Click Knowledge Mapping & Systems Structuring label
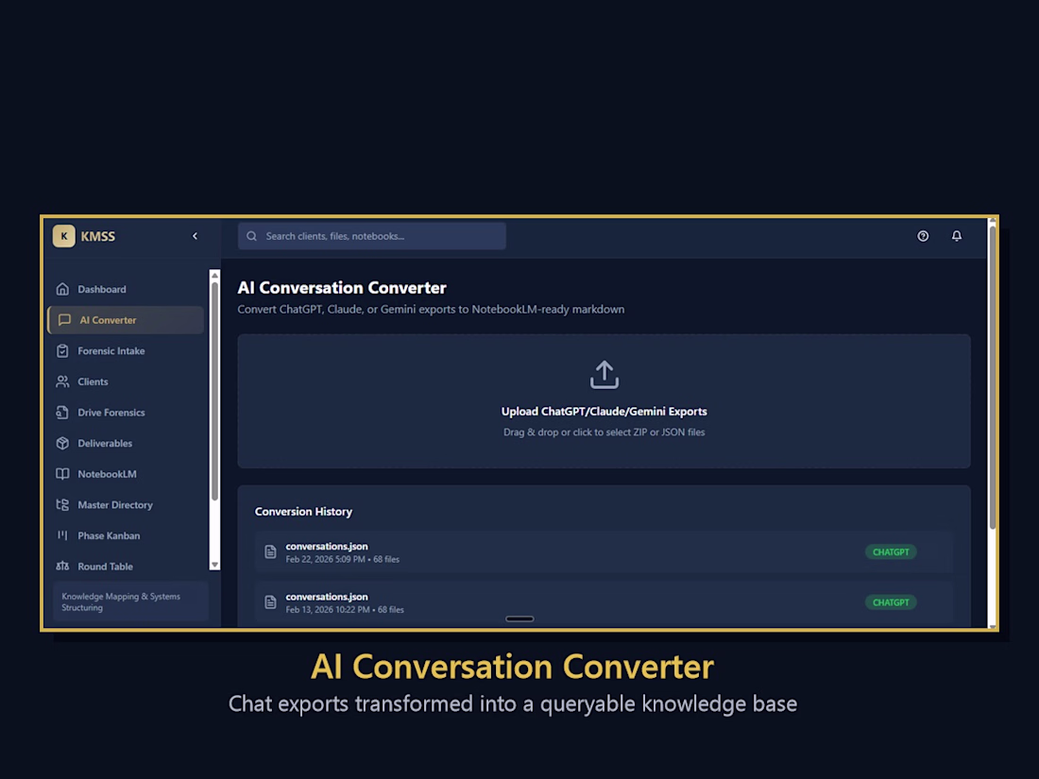The image size is (1039, 779). tap(121, 601)
